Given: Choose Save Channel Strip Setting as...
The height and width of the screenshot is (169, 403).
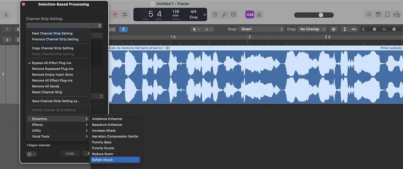Looking at the screenshot, I should [x=55, y=101].
